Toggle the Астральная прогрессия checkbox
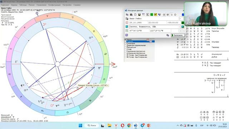 click(x=125, y=53)
